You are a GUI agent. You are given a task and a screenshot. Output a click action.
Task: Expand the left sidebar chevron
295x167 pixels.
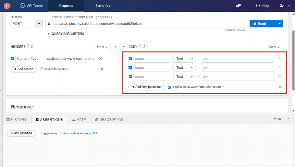(x=1, y=90)
